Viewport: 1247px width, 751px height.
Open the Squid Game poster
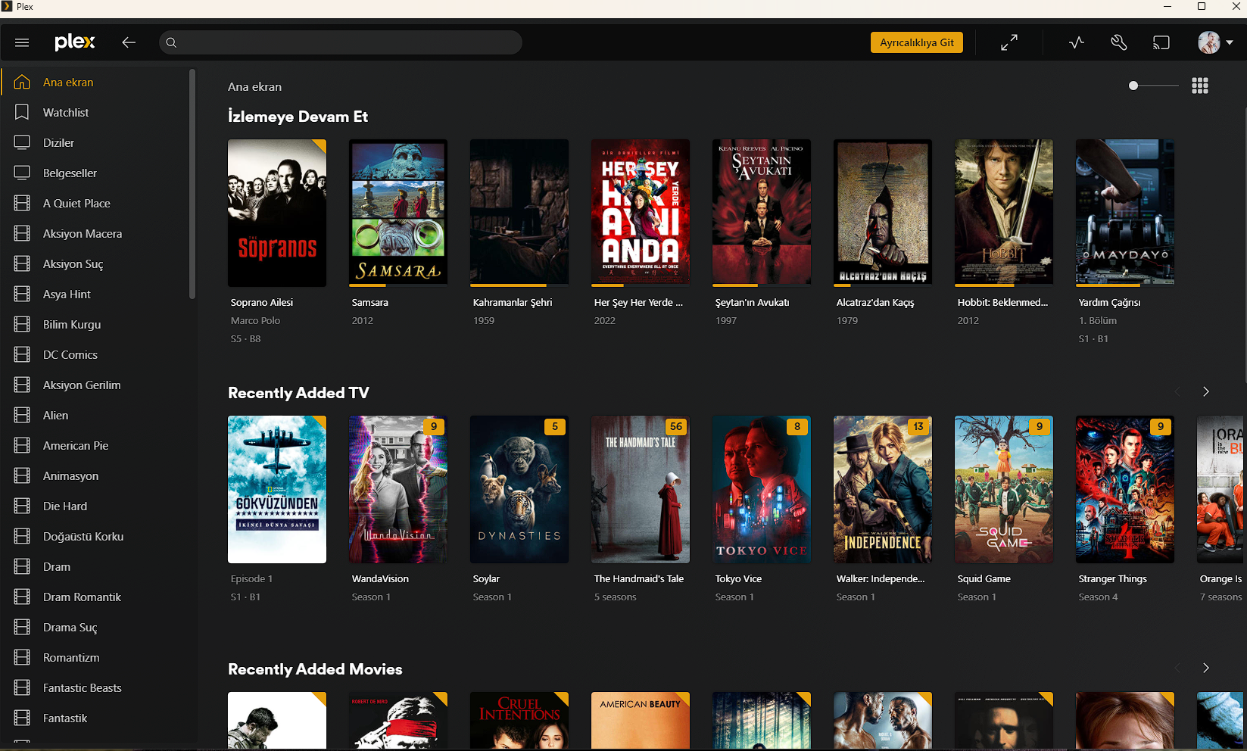coord(1004,489)
